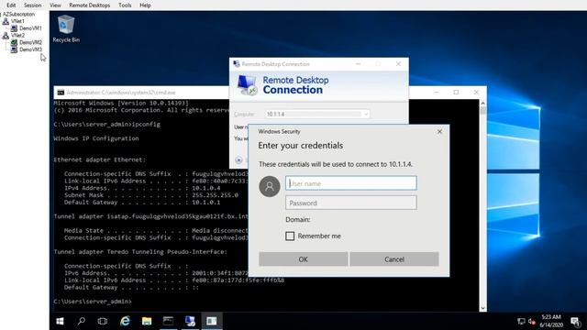Click the DemoVM2 connected computer icon

click(x=15, y=43)
